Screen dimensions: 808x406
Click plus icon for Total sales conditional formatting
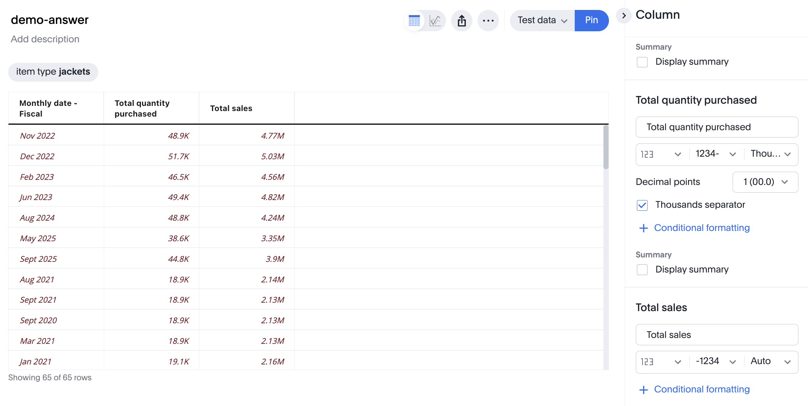tap(644, 390)
